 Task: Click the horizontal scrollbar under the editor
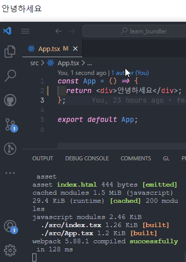[x=122, y=146]
